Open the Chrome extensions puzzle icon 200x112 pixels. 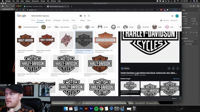click(167, 10)
